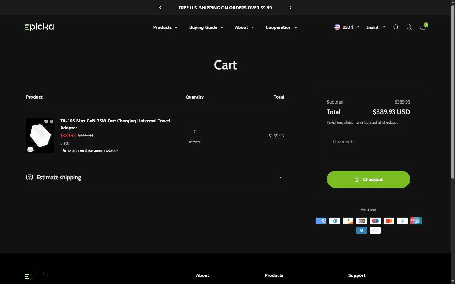Image resolution: width=455 pixels, height=284 pixels.
Task: Open the account login icon
Action: tap(409, 27)
